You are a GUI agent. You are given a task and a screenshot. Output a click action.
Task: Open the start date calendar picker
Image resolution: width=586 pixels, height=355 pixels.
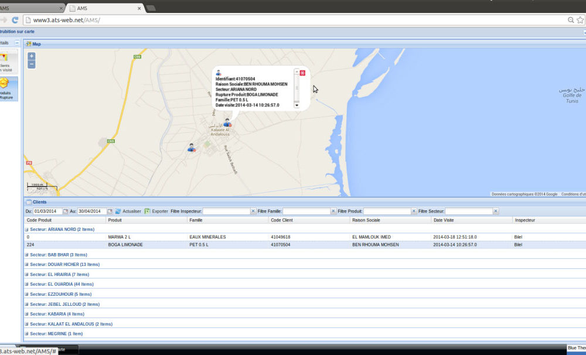(x=66, y=211)
